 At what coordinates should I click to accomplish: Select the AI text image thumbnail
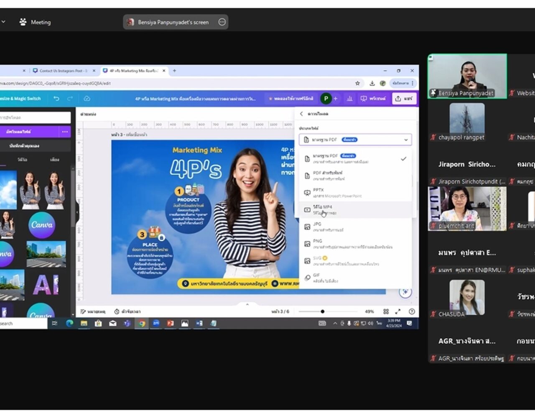(x=46, y=285)
